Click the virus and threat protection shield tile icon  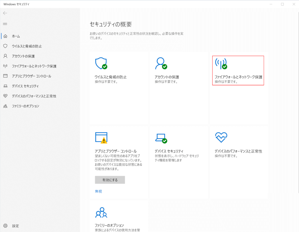(x=101, y=64)
